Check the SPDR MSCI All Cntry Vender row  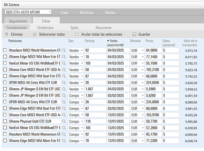[x=5, y=83]
